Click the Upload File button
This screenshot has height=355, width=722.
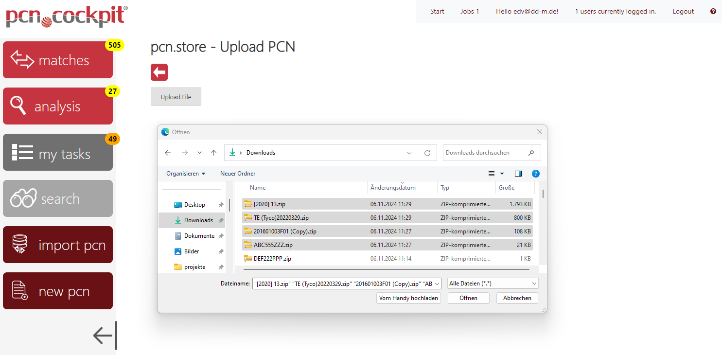click(x=176, y=97)
